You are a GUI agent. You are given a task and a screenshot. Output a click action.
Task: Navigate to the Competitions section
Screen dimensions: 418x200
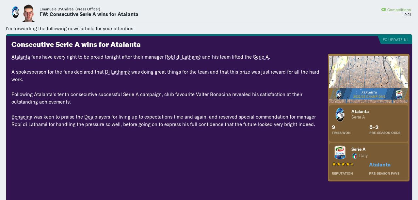pos(399,10)
